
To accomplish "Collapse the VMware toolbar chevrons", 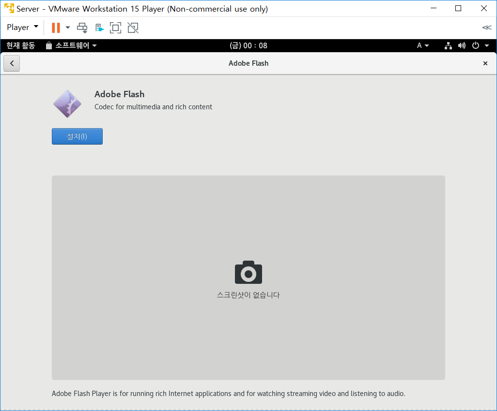I will [x=486, y=28].
